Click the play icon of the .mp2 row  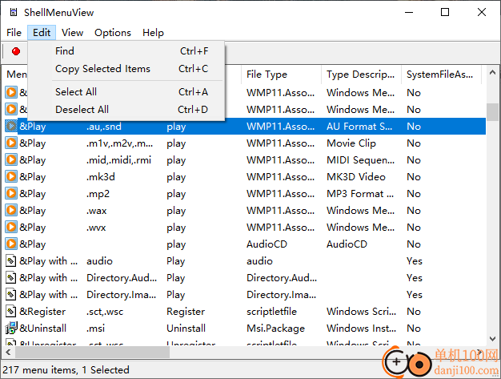tap(11, 193)
